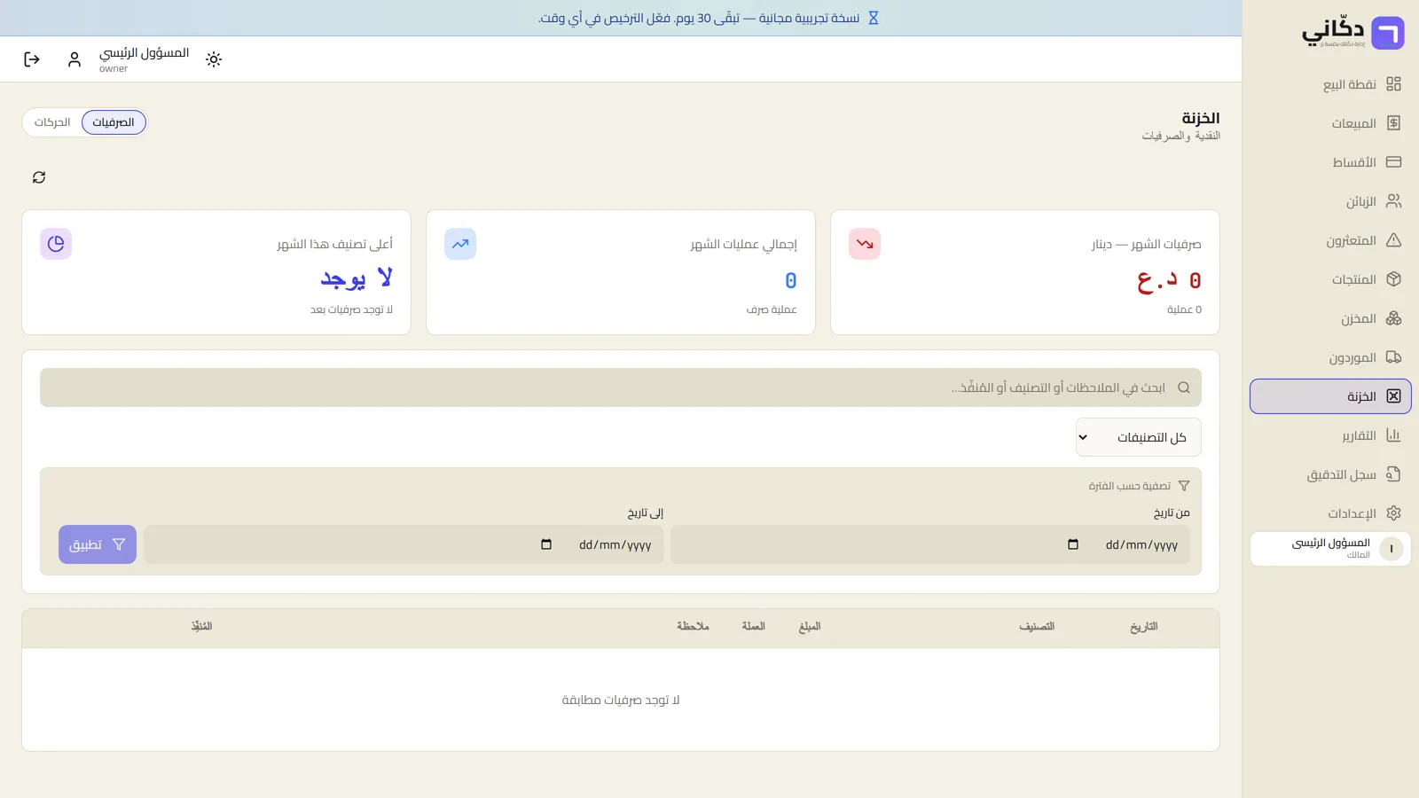Click the سجل التدقيق audit log icon
Image resolution: width=1419 pixels, height=798 pixels.
(x=1393, y=474)
